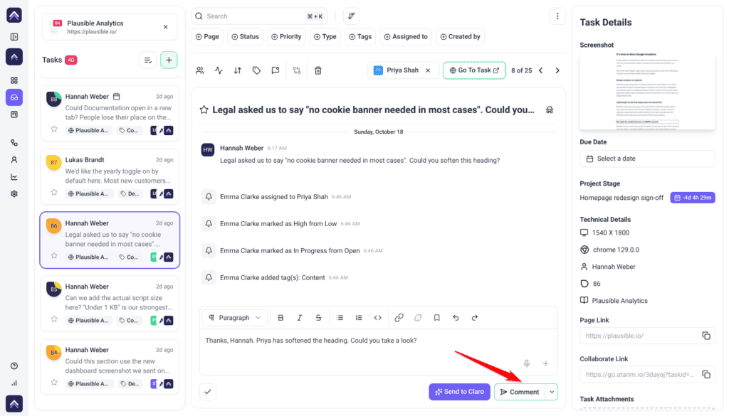
Task: Open the Paragraph style dropdown
Action: (235, 318)
